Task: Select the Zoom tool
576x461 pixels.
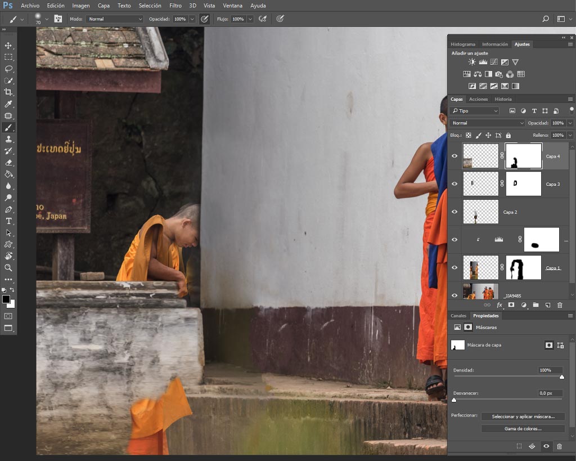Action: pos(8,267)
